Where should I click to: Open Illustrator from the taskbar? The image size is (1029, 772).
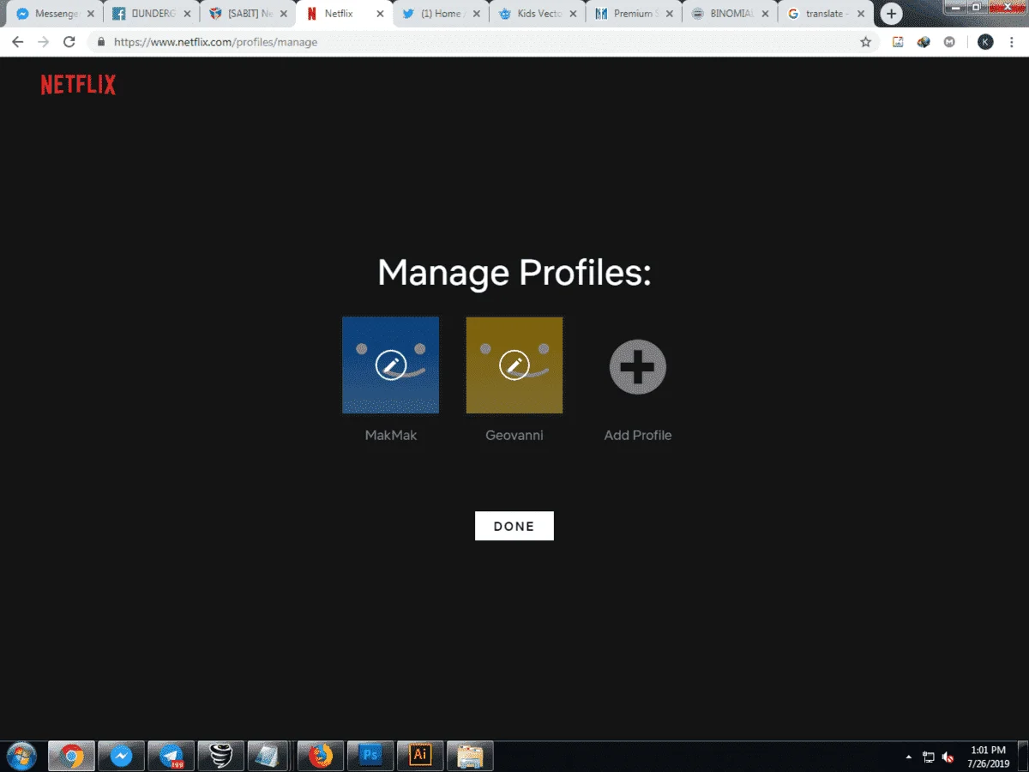tap(420, 756)
